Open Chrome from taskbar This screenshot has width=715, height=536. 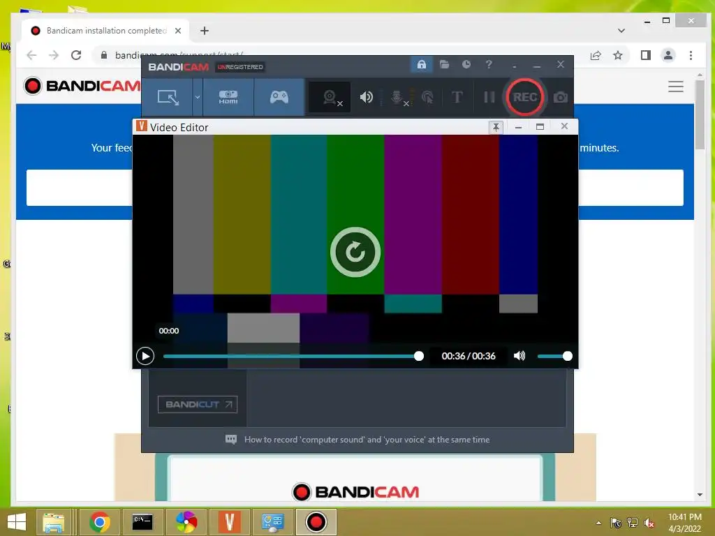[x=99, y=522]
